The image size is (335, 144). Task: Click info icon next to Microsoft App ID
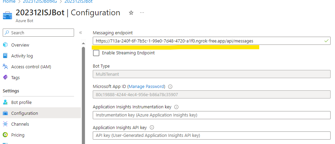click(x=170, y=87)
